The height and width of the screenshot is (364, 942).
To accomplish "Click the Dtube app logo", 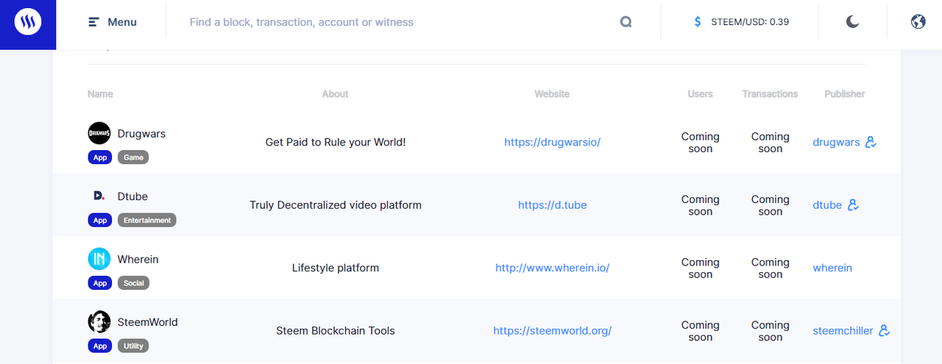I will (99, 196).
